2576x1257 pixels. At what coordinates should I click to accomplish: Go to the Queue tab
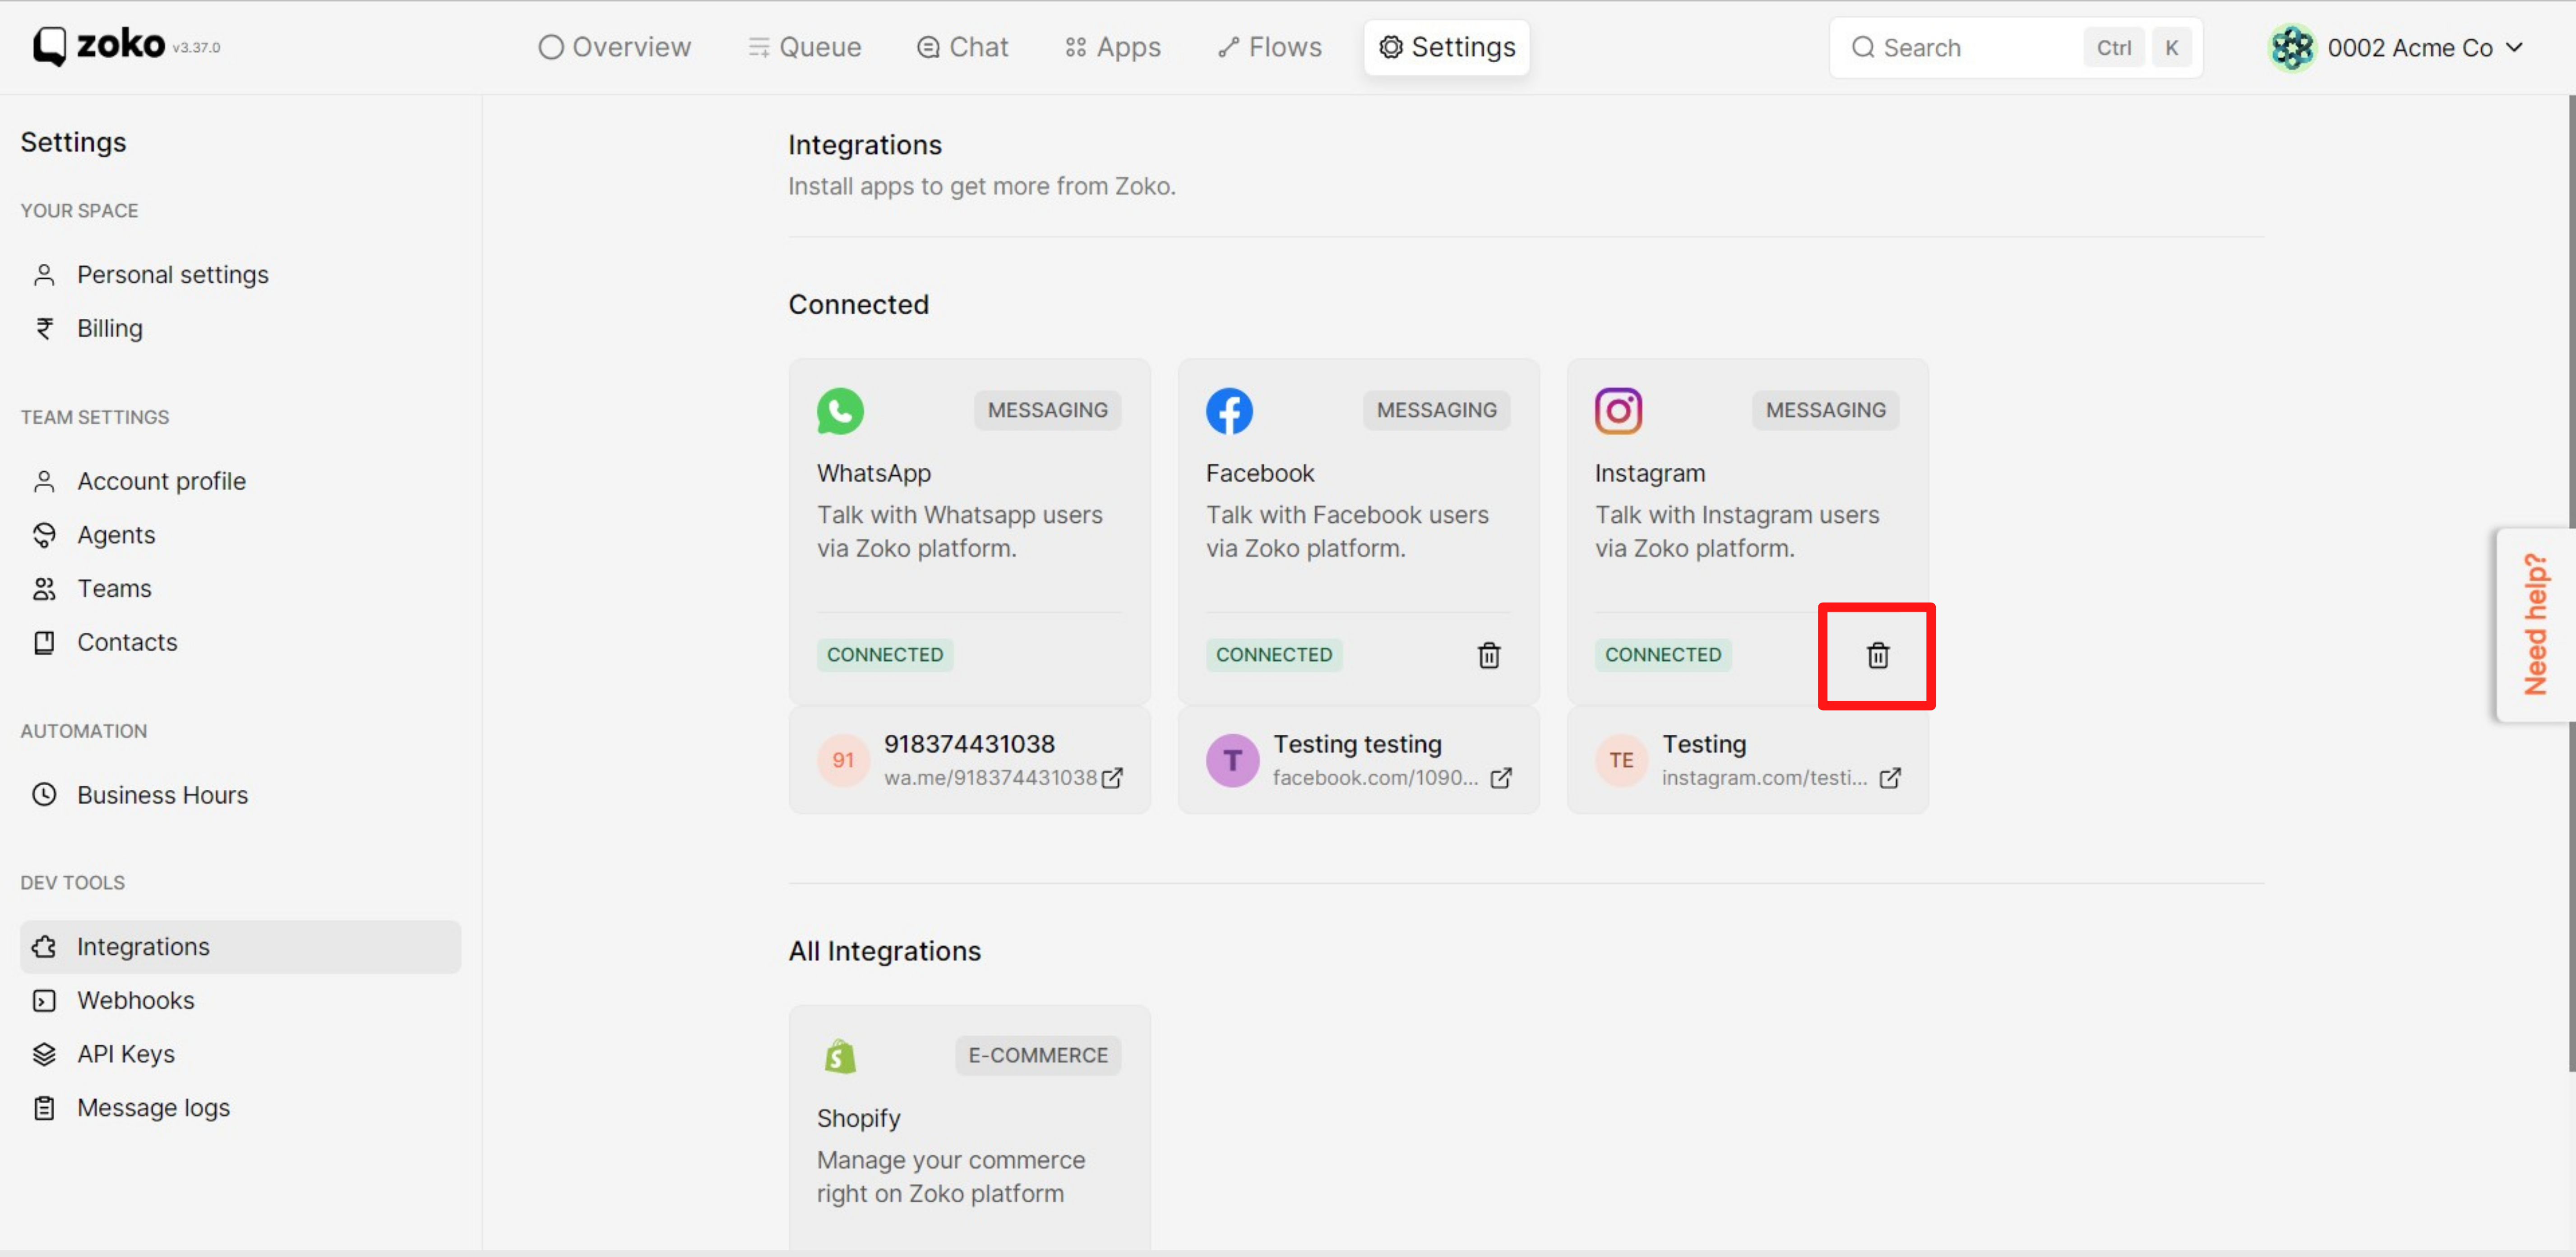804,47
